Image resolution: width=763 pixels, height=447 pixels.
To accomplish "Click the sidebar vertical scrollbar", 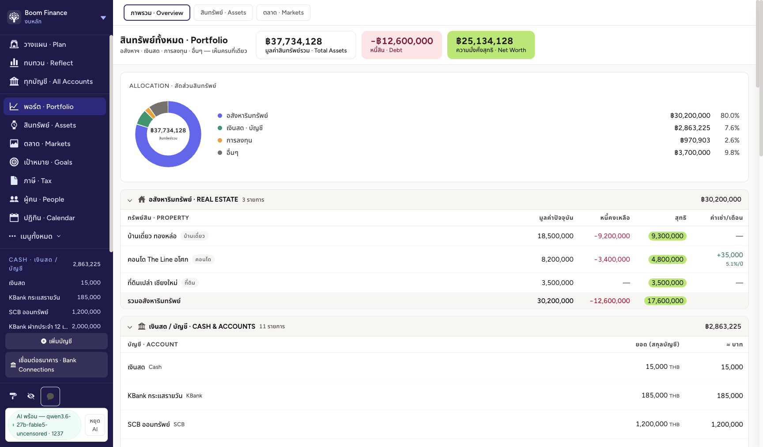I will click(111, 143).
